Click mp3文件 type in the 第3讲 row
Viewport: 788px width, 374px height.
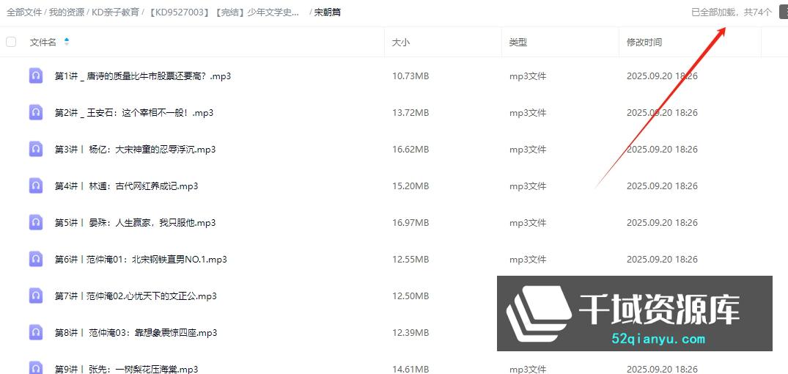[528, 150]
